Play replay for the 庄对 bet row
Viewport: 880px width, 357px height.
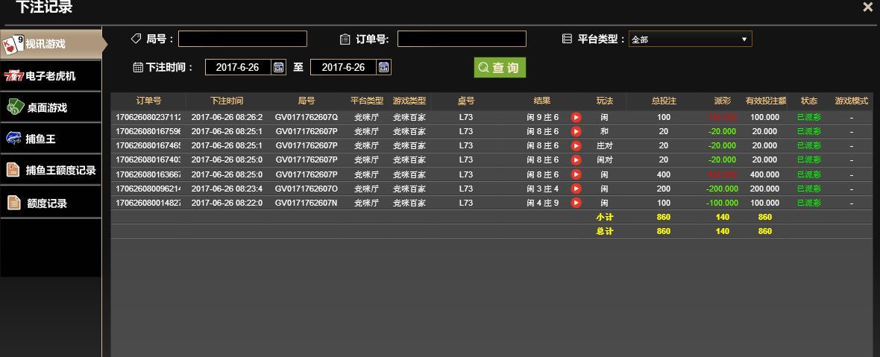(x=576, y=146)
